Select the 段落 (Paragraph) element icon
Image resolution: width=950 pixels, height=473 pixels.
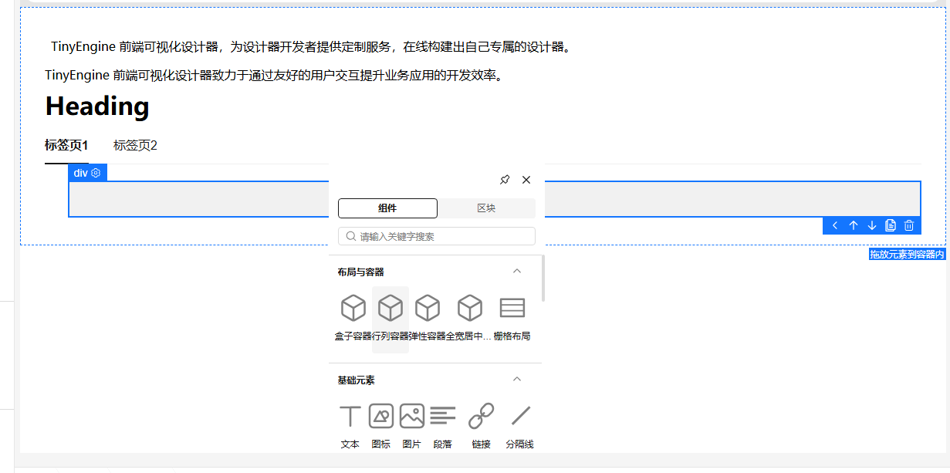point(442,416)
